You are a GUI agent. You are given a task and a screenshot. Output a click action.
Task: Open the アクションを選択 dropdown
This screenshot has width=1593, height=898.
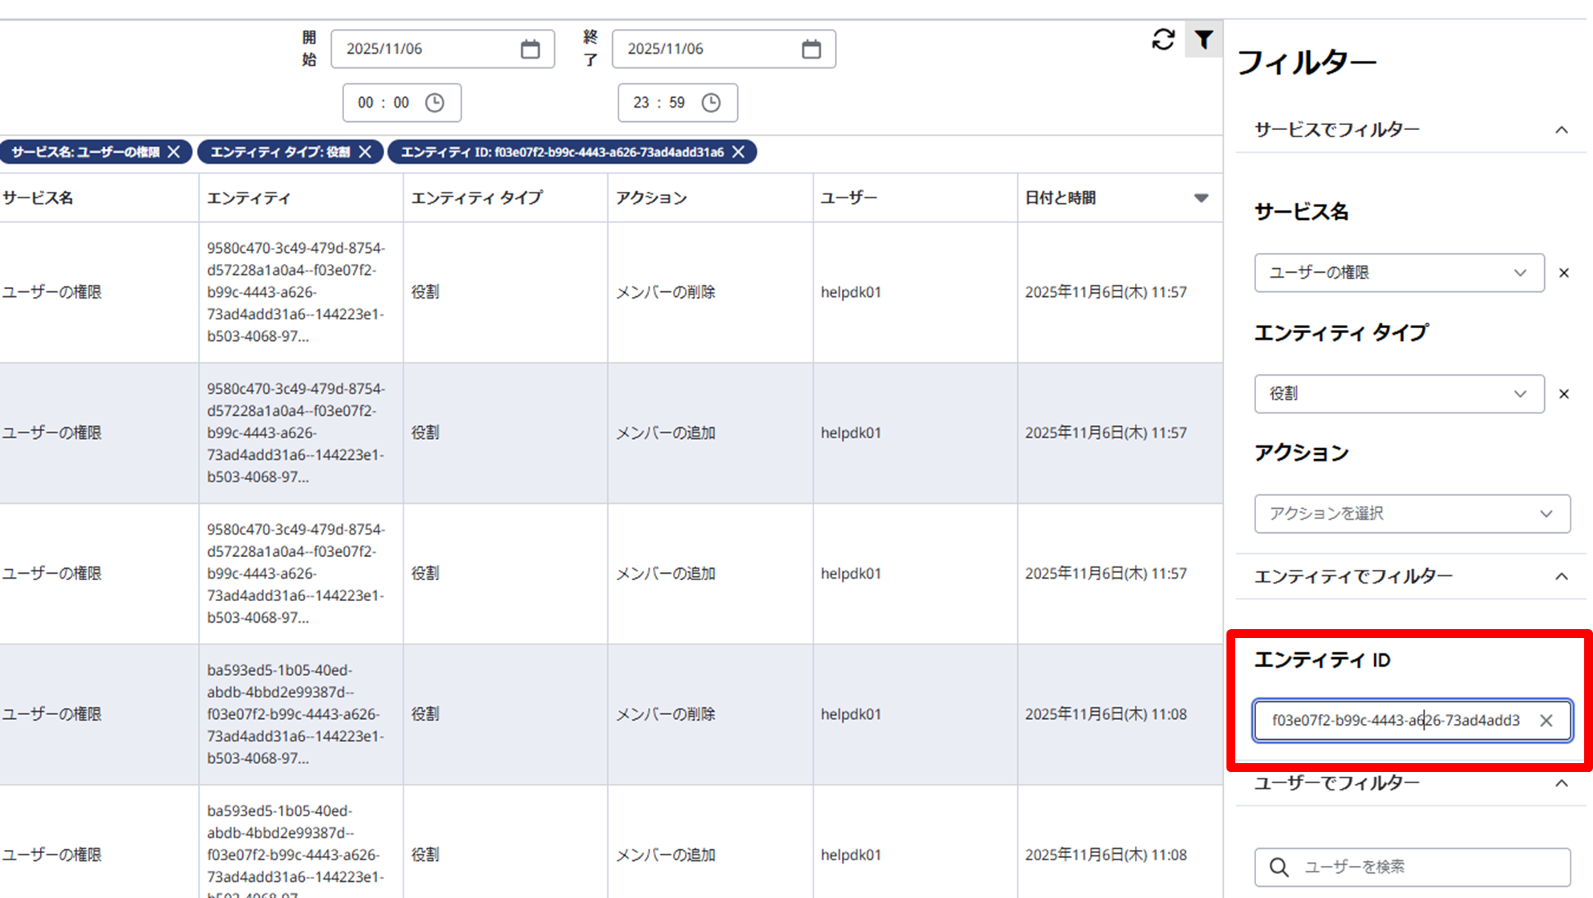1411,514
